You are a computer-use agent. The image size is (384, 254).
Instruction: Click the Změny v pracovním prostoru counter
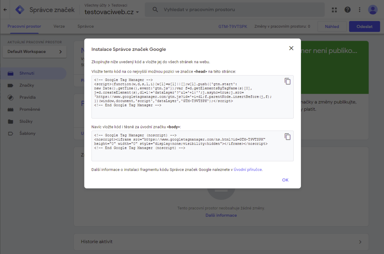[282, 26]
